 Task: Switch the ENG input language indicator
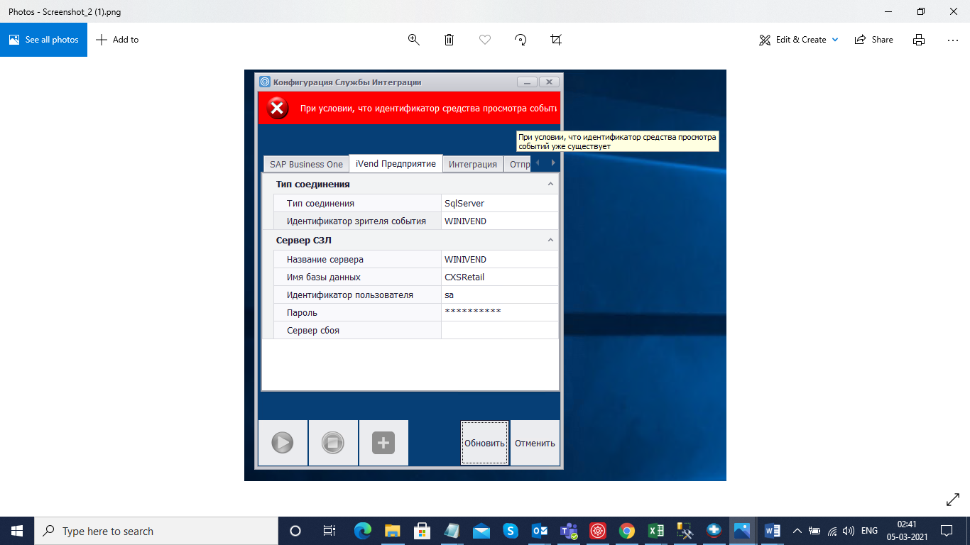tap(869, 531)
